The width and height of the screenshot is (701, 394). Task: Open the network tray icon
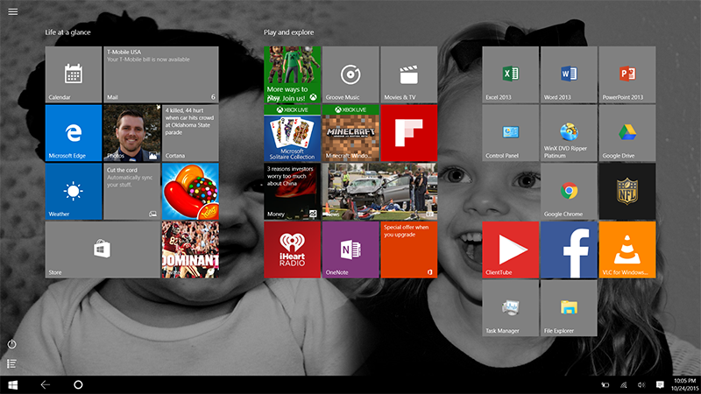[623, 385]
